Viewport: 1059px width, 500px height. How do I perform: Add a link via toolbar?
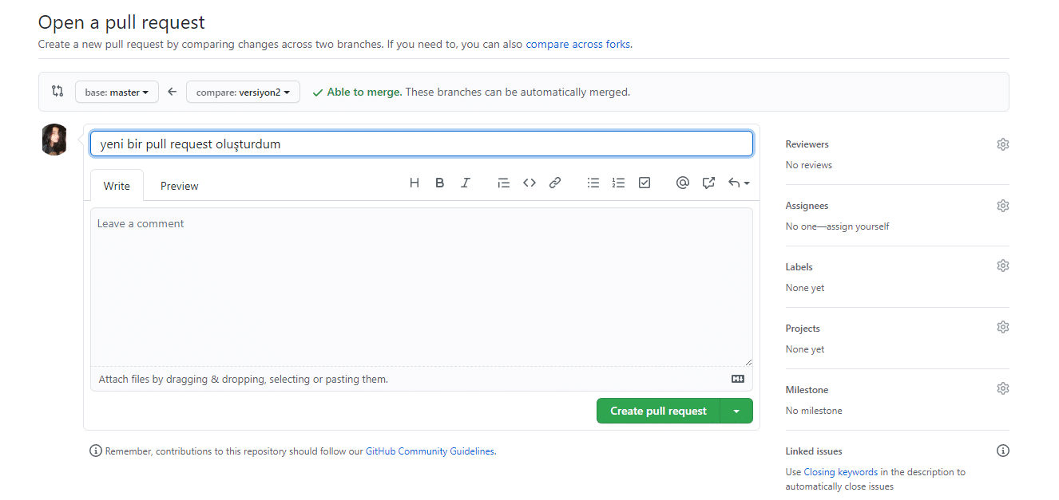555,183
